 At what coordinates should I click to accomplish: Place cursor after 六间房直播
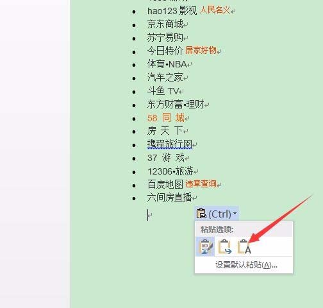[192, 198]
